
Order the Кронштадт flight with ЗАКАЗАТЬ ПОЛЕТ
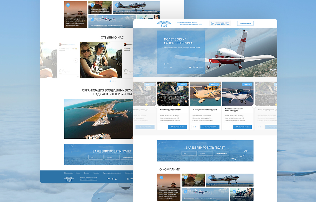pyautogui.click(x=177, y=127)
